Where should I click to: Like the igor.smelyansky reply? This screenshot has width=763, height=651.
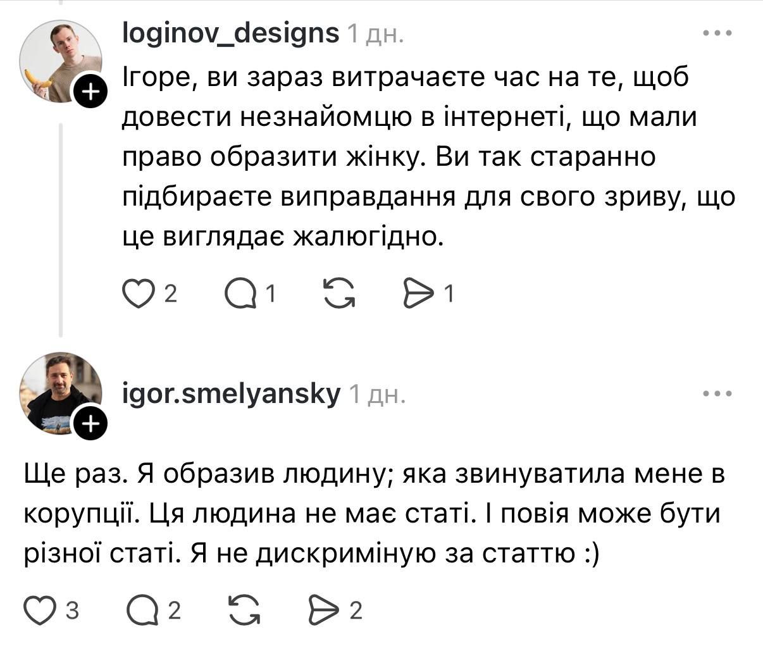point(39,610)
